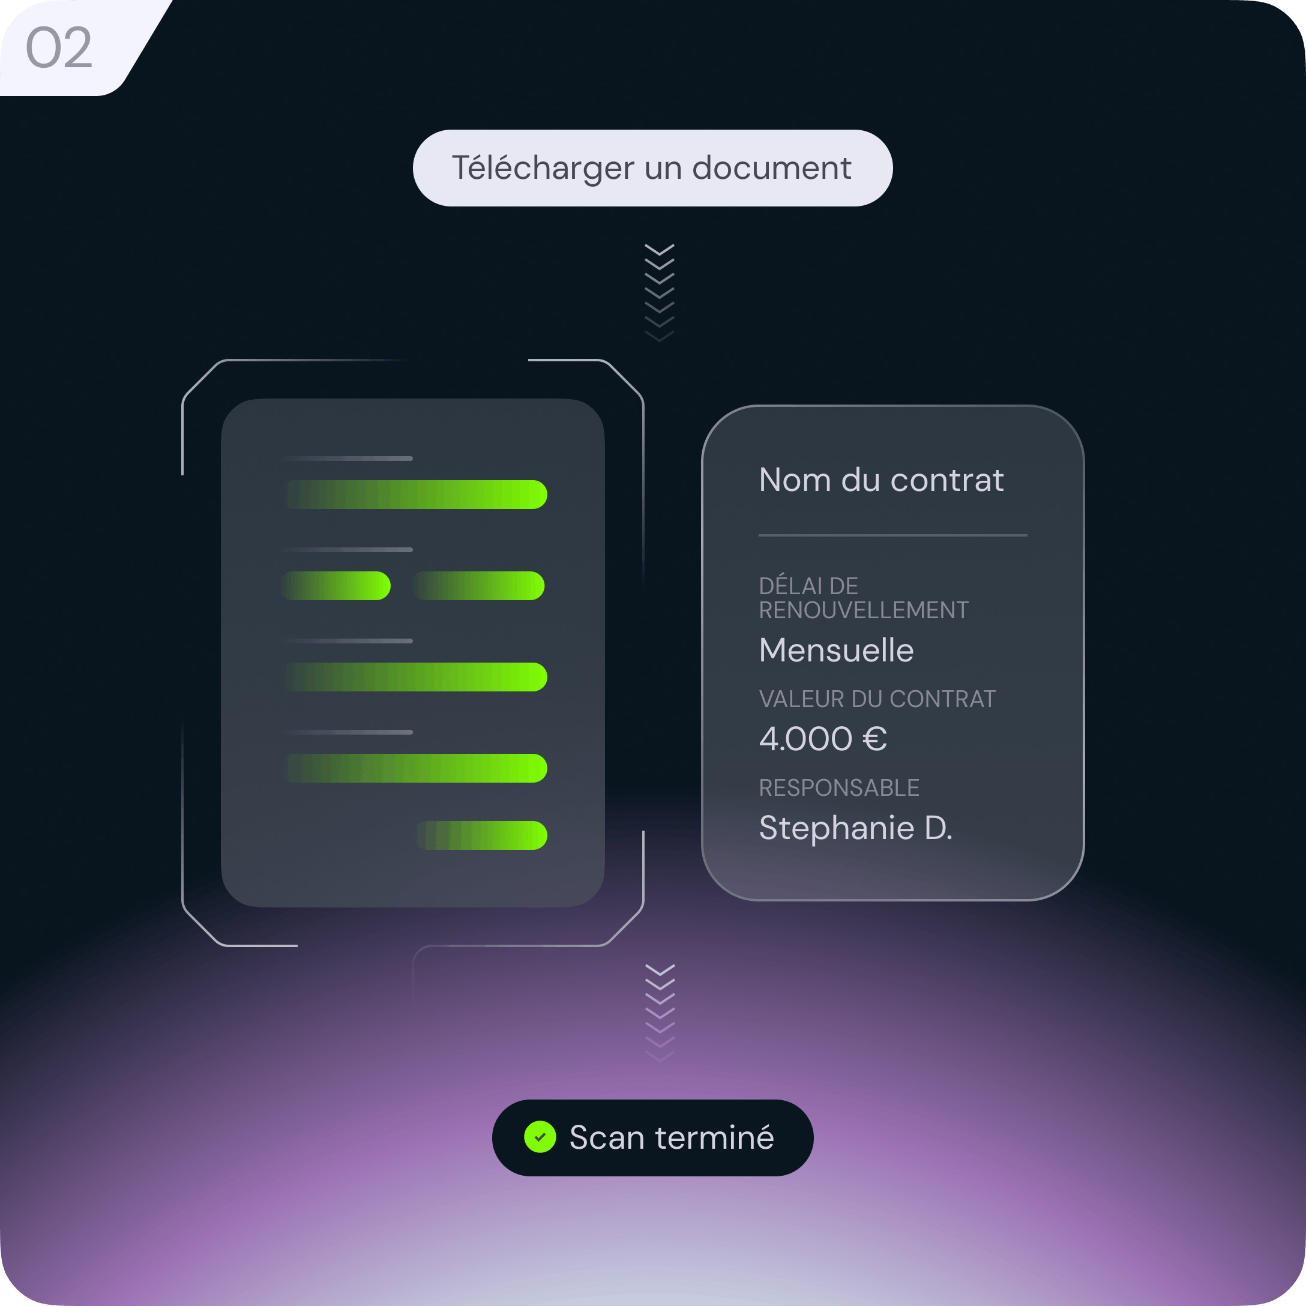Select the 02 step label
The image size is (1306, 1306).
pyautogui.click(x=59, y=47)
